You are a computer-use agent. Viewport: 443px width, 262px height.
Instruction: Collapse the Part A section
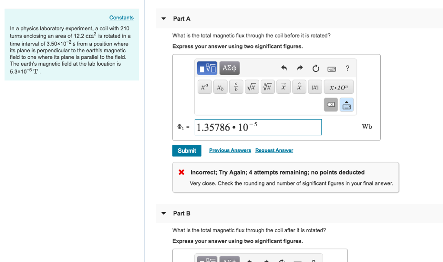[163, 19]
